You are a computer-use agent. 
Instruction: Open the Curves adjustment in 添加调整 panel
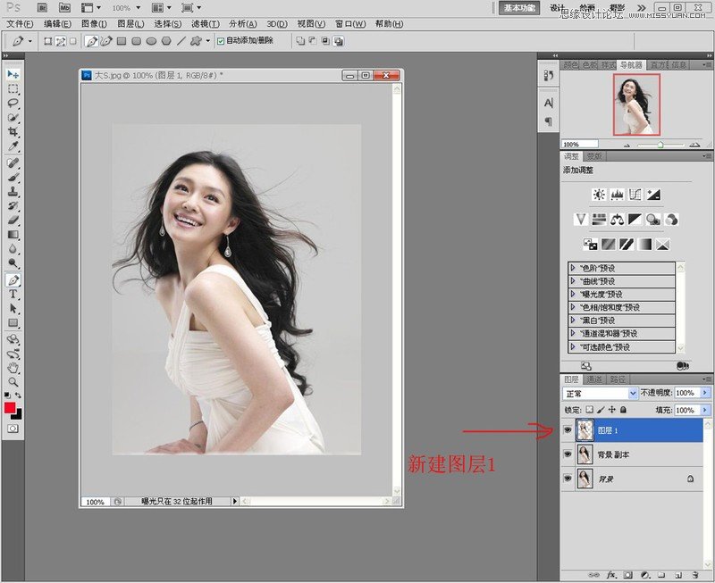pos(636,195)
